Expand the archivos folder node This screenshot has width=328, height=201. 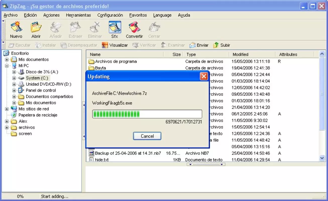click(x=7, y=127)
